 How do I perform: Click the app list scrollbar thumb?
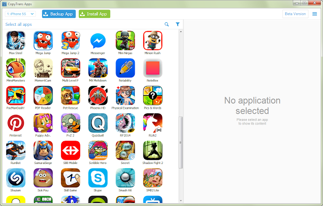pyautogui.click(x=181, y=142)
